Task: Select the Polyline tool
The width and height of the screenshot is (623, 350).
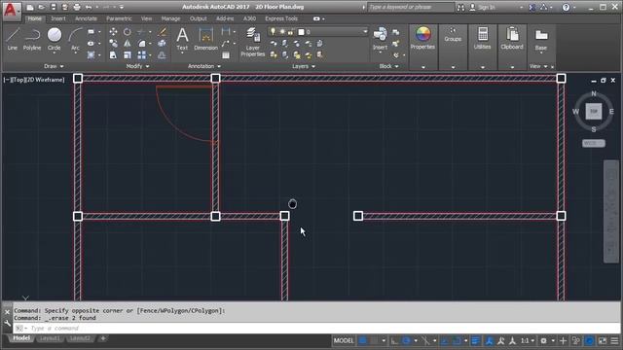Action: (32, 39)
